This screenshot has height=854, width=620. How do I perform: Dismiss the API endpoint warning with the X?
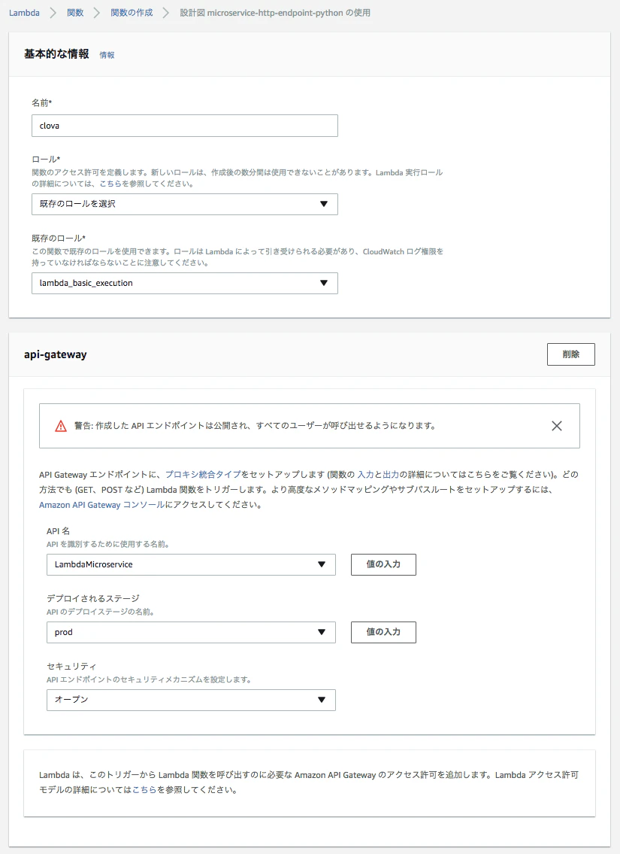click(x=556, y=425)
